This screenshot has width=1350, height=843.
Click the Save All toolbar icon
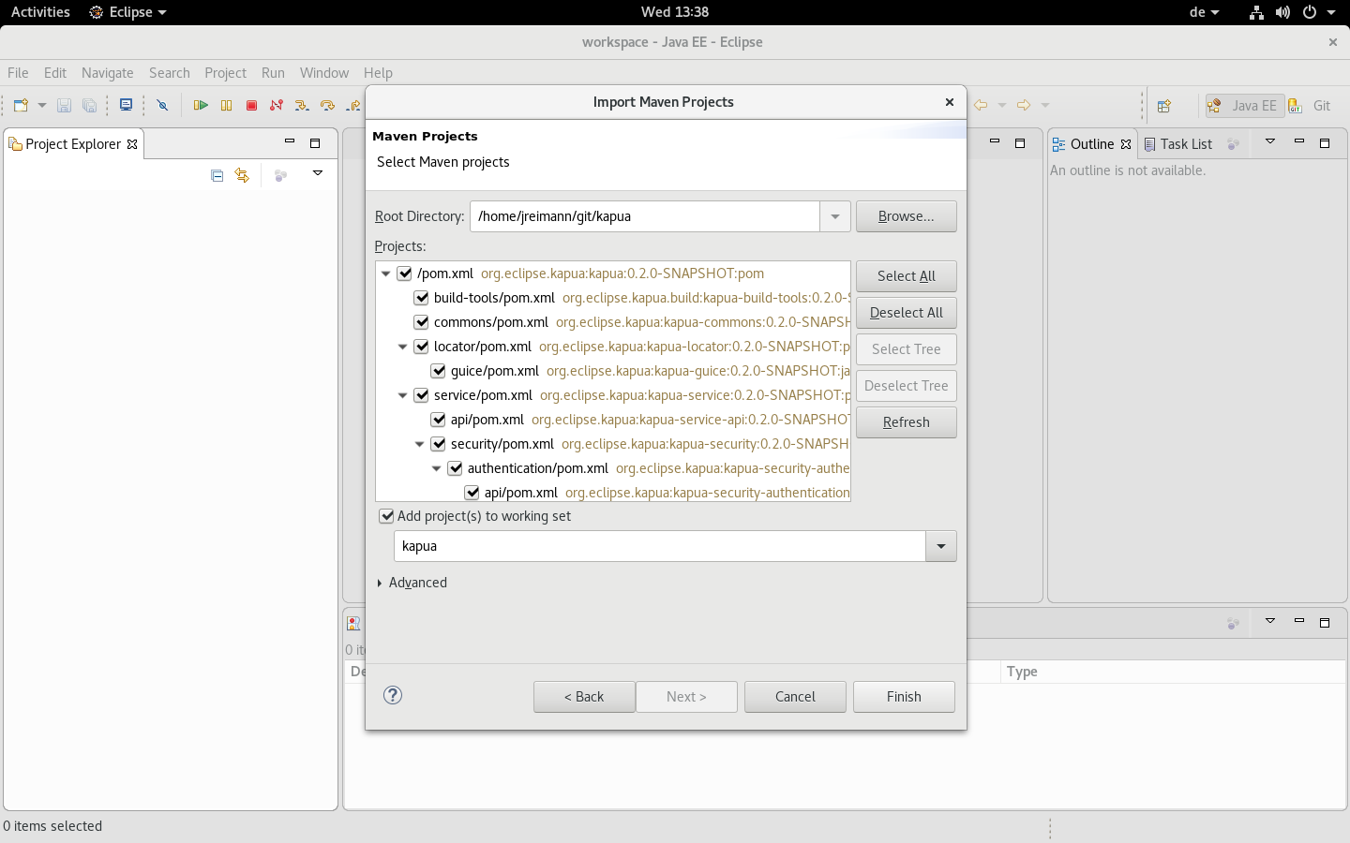pos(89,105)
